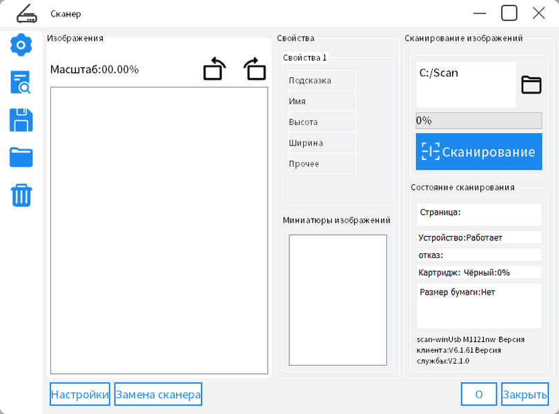Click the Масштаб:00.00% label
559x414 pixels.
(95, 69)
